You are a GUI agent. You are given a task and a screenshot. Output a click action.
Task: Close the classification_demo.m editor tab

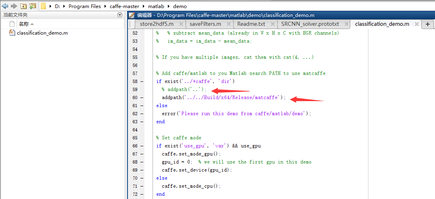point(416,24)
